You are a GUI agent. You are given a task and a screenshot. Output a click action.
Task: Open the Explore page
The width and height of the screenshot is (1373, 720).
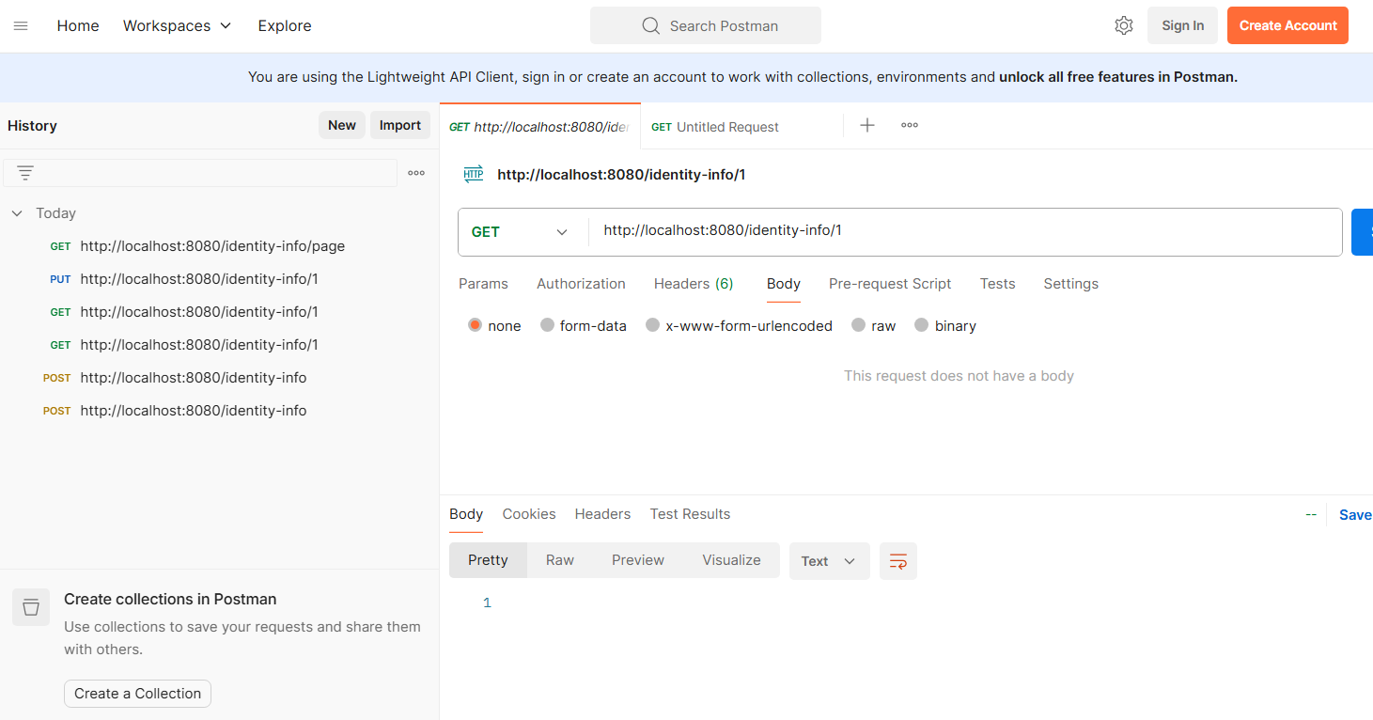pos(285,25)
